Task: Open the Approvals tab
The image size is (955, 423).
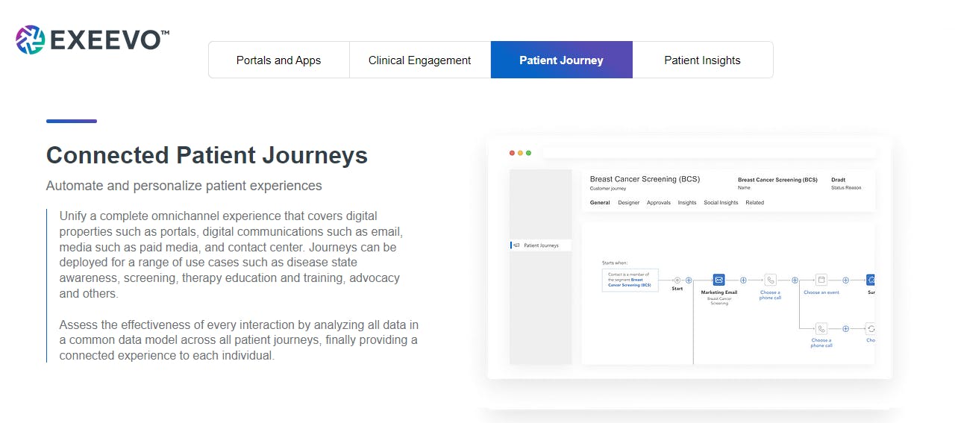Action: (x=658, y=203)
